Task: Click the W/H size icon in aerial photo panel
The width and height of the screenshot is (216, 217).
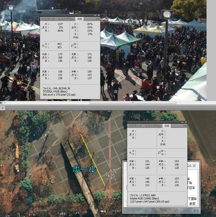Action: [159, 152]
